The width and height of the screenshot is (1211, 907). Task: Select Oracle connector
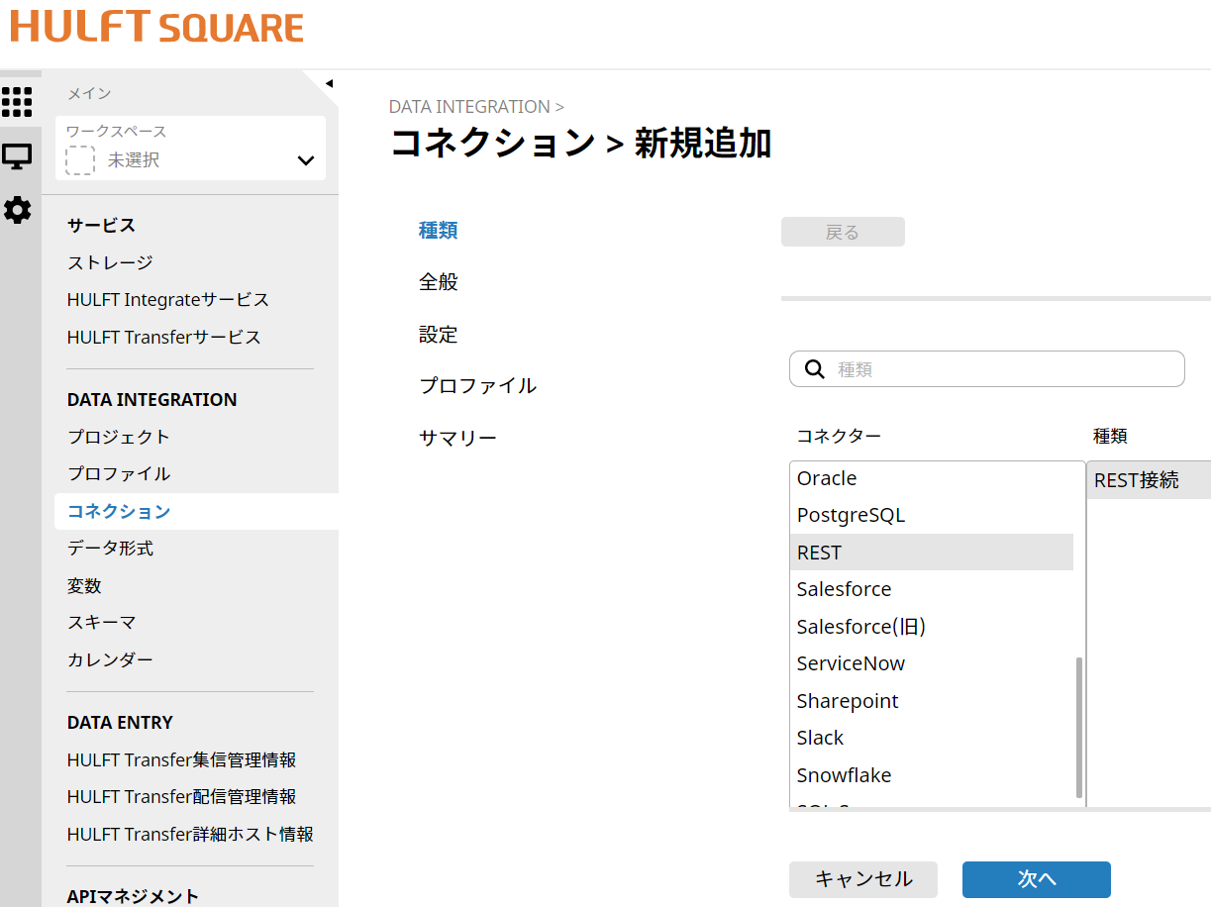coord(932,478)
